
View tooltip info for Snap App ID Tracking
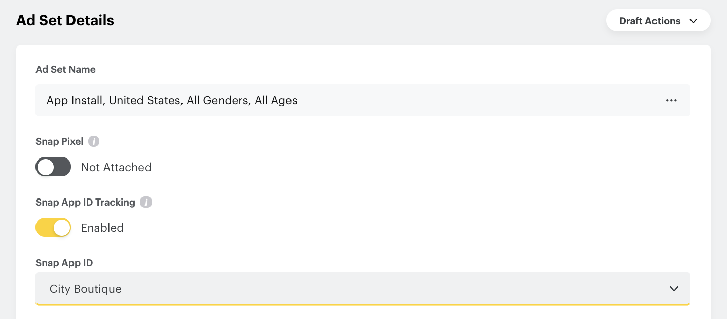coord(146,202)
